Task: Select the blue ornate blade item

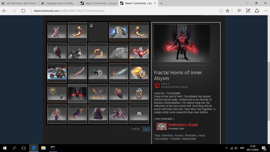Action: (x=119, y=73)
